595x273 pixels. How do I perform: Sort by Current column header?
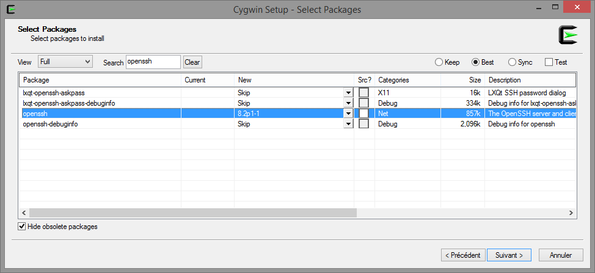coord(208,80)
